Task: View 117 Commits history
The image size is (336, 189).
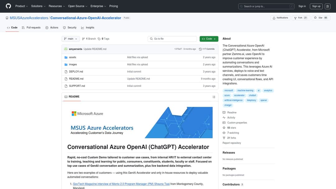Action: [x=207, y=49]
